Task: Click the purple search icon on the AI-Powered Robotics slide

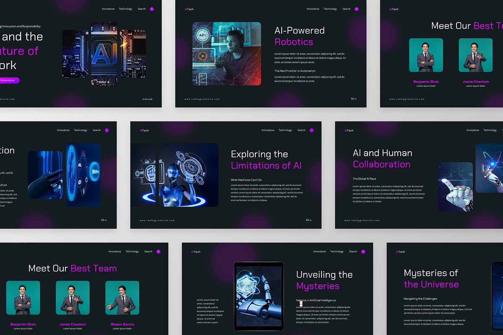Action: pyautogui.click(x=356, y=9)
